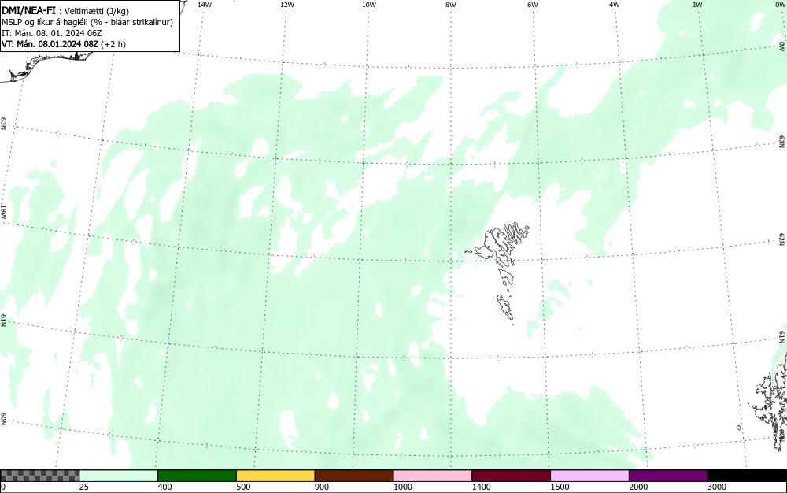Click the yellow 500–900 legend swatch
This screenshot has height=493, width=787.
[x=275, y=476]
